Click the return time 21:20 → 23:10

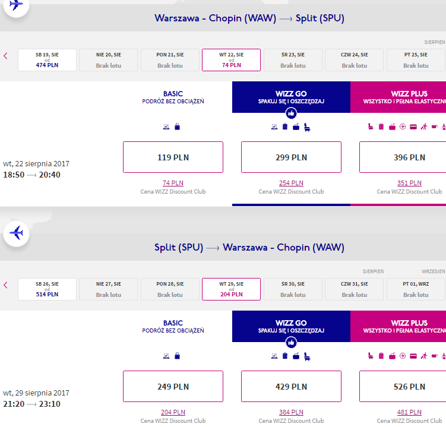click(x=31, y=404)
